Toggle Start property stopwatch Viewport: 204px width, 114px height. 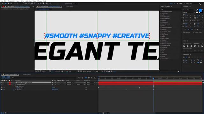[x=17, y=88]
